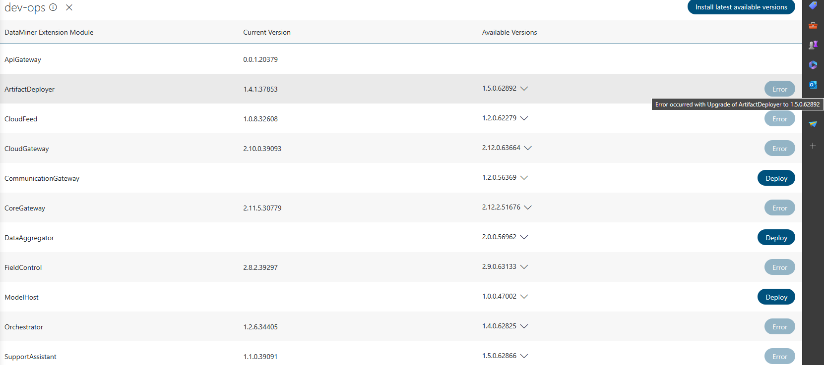Click CoreGateway current version 2.11.5.30779
The height and width of the screenshot is (365, 824).
point(262,208)
